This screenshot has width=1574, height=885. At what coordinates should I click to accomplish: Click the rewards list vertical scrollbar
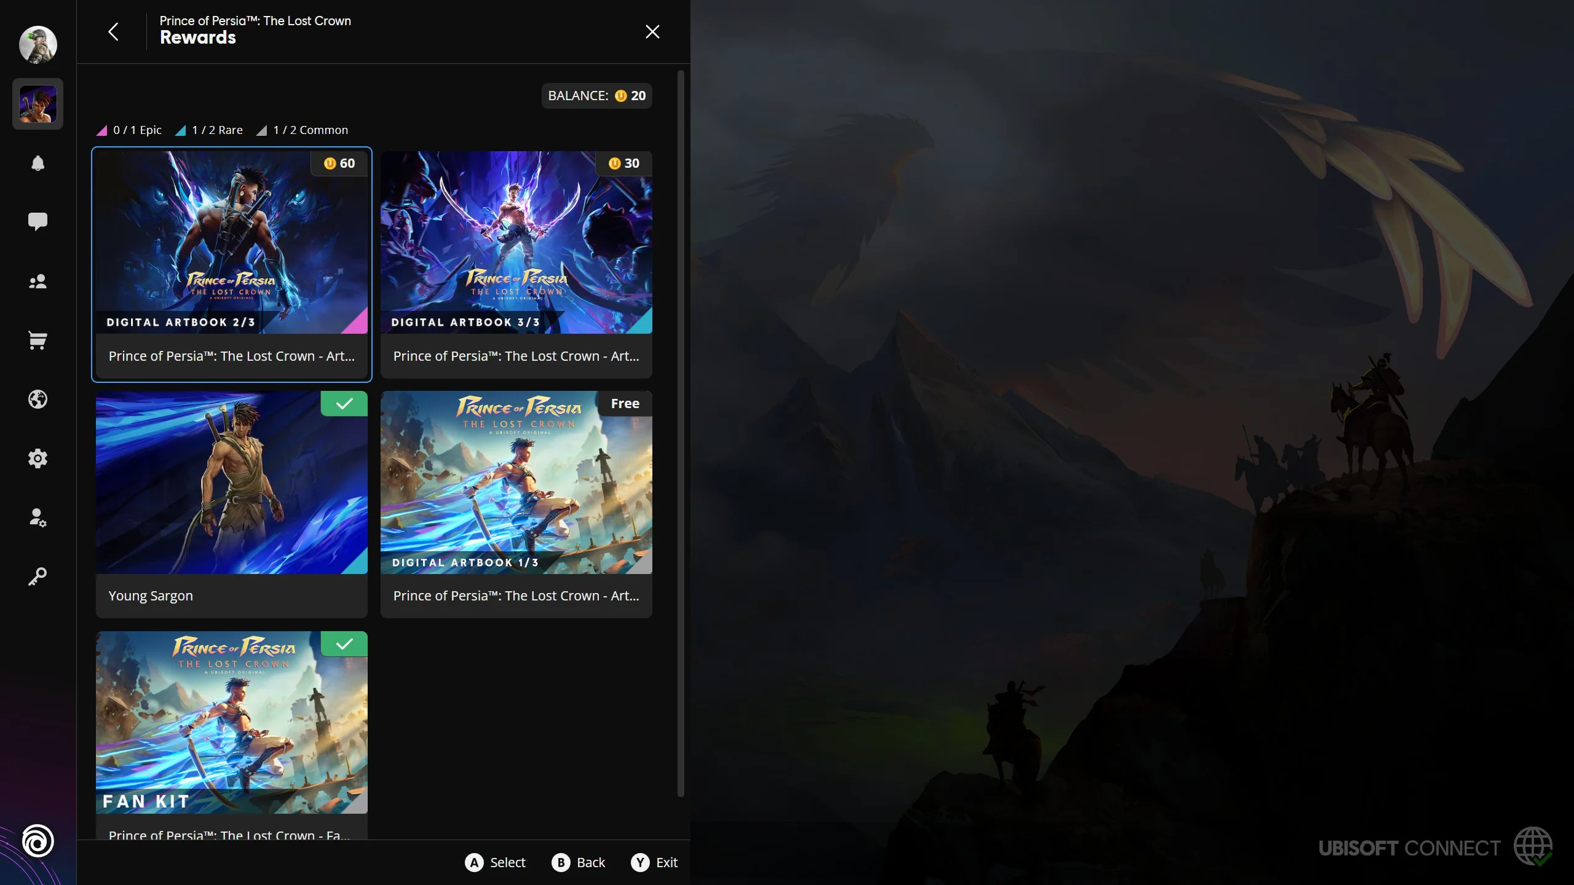click(x=681, y=434)
